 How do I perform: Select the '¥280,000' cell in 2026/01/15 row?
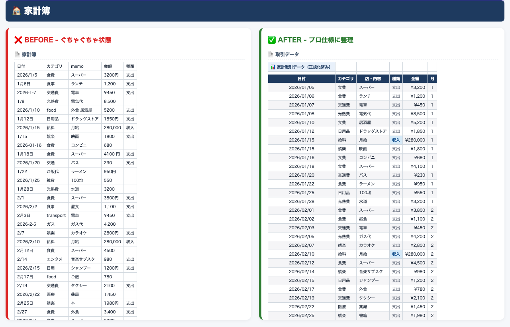click(x=415, y=140)
